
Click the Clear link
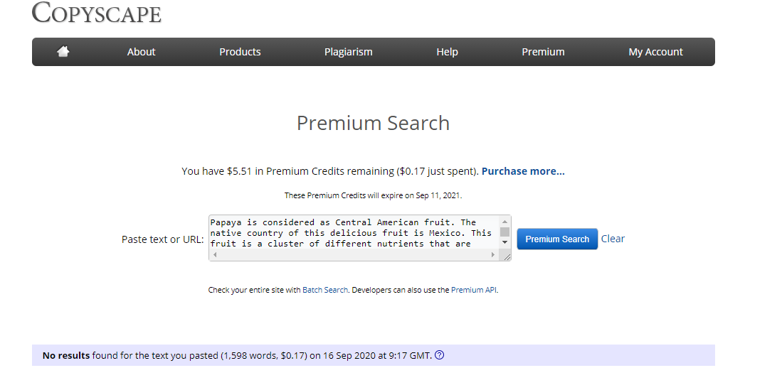coord(613,239)
